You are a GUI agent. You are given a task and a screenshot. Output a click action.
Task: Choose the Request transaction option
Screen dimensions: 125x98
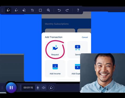click(x=55, y=50)
